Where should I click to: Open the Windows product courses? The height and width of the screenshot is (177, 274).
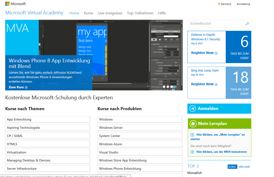coord(140,120)
